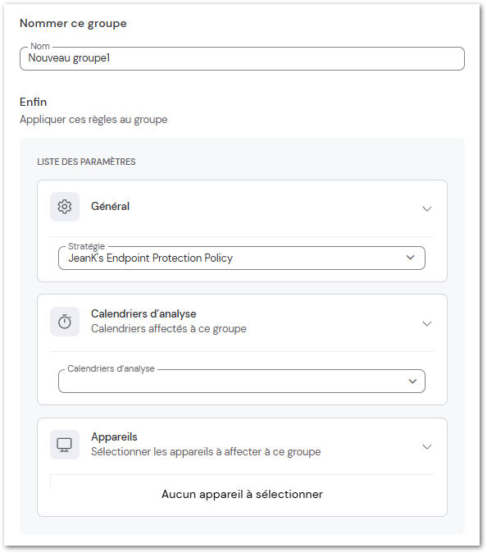Click the Général gear icon
Image resolution: width=487 pixels, height=553 pixels.
click(x=65, y=207)
